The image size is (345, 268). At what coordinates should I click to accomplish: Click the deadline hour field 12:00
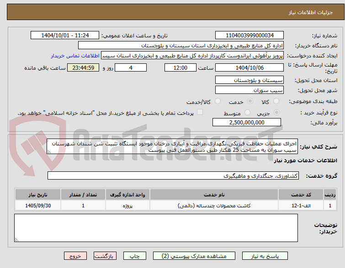(x=180, y=67)
